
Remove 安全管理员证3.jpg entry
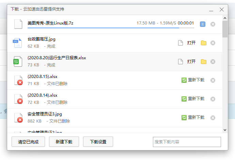(213, 118)
